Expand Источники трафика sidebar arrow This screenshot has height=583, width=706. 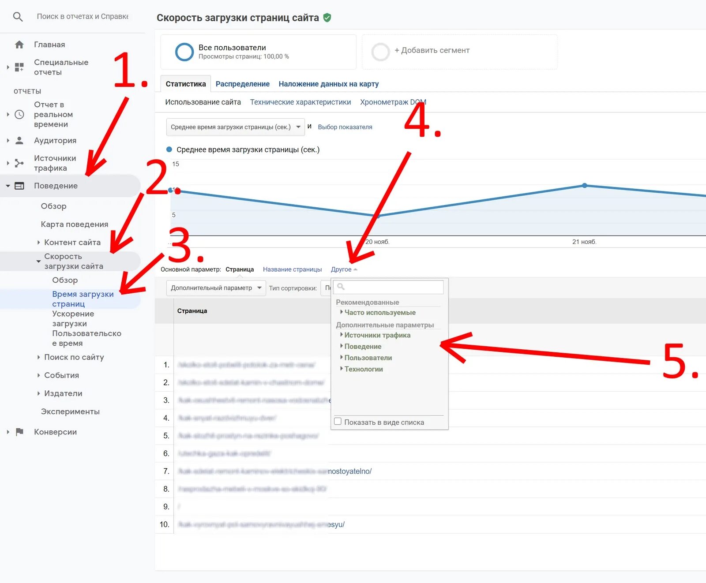pyautogui.click(x=8, y=163)
